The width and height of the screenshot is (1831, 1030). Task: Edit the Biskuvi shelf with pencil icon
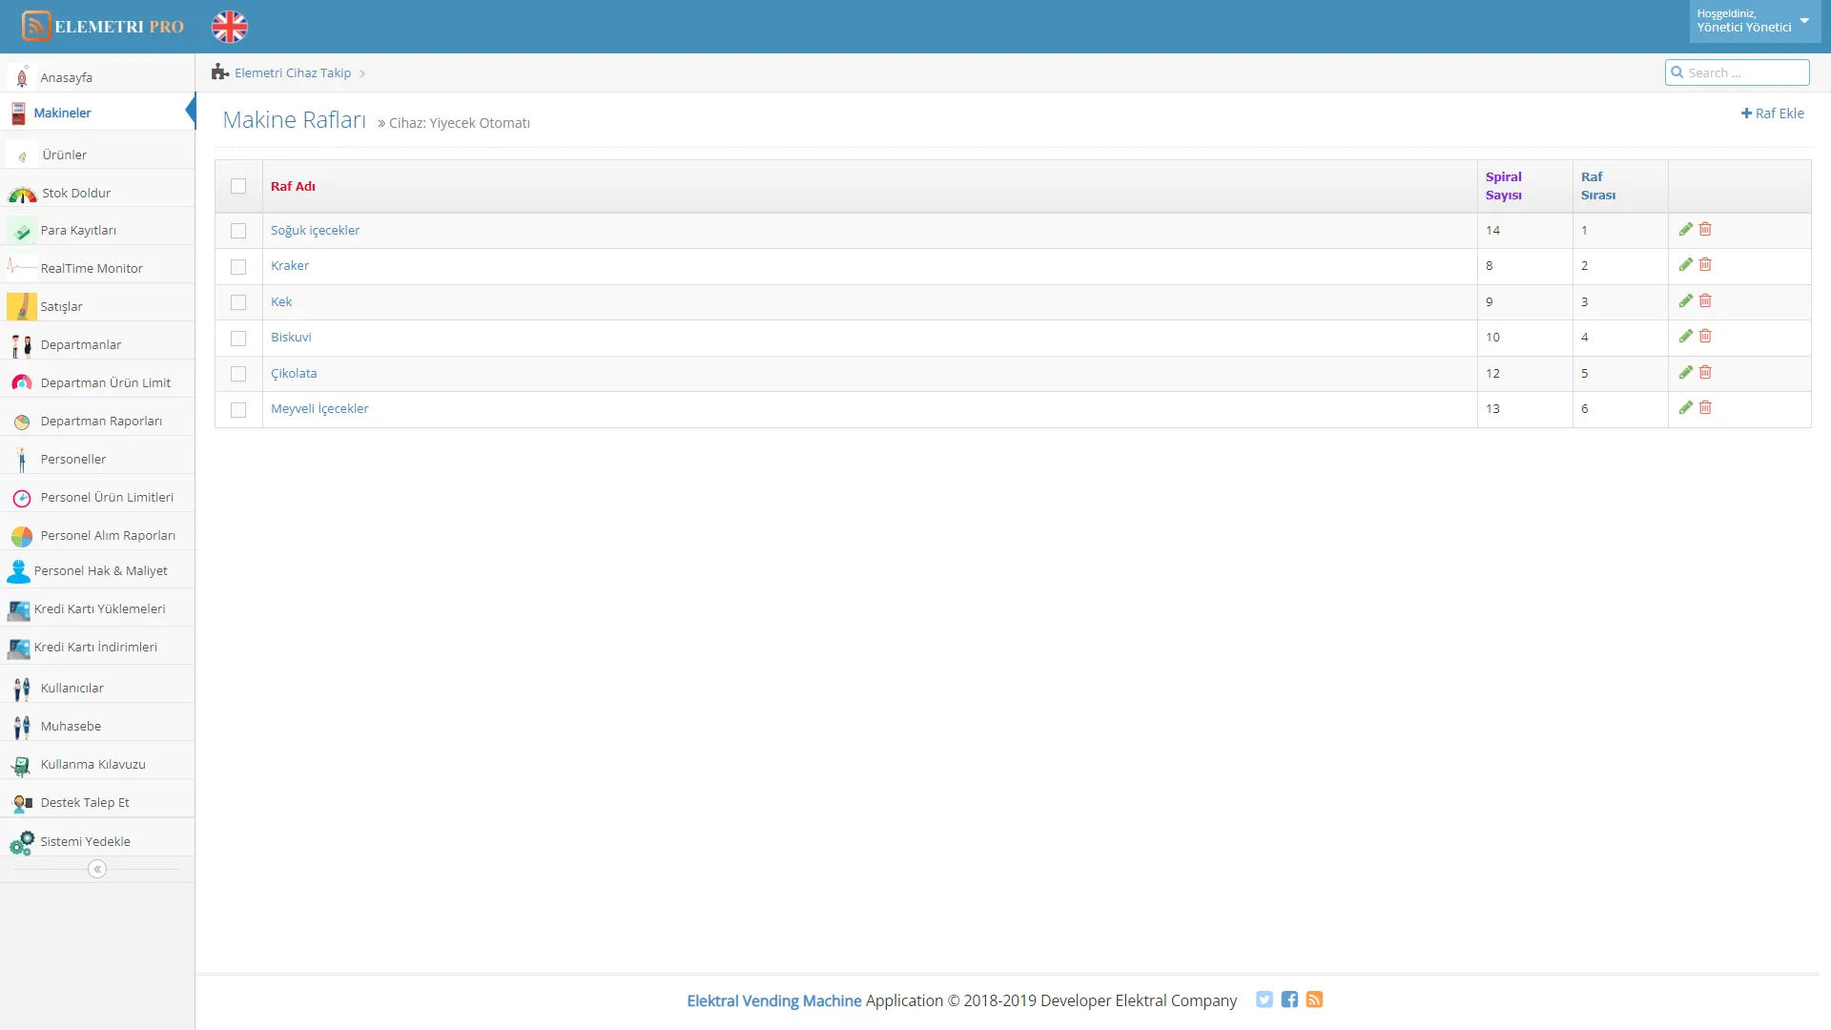1686,336
